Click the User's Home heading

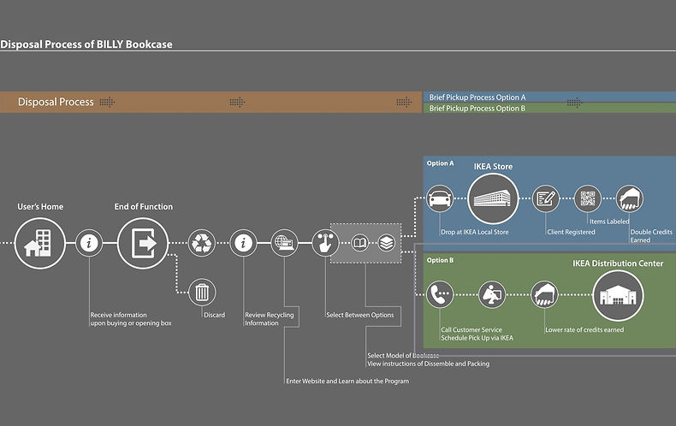pos(40,206)
